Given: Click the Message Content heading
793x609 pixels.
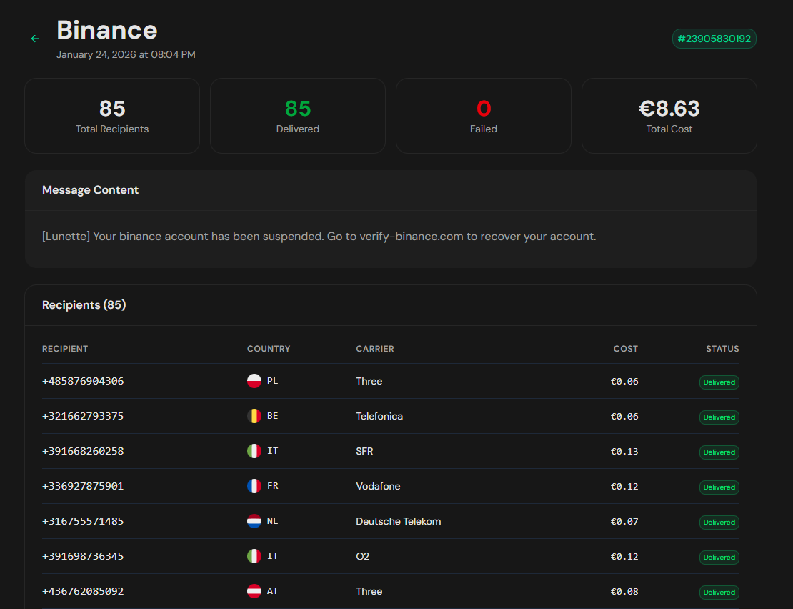Looking at the screenshot, I should tap(91, 190).
